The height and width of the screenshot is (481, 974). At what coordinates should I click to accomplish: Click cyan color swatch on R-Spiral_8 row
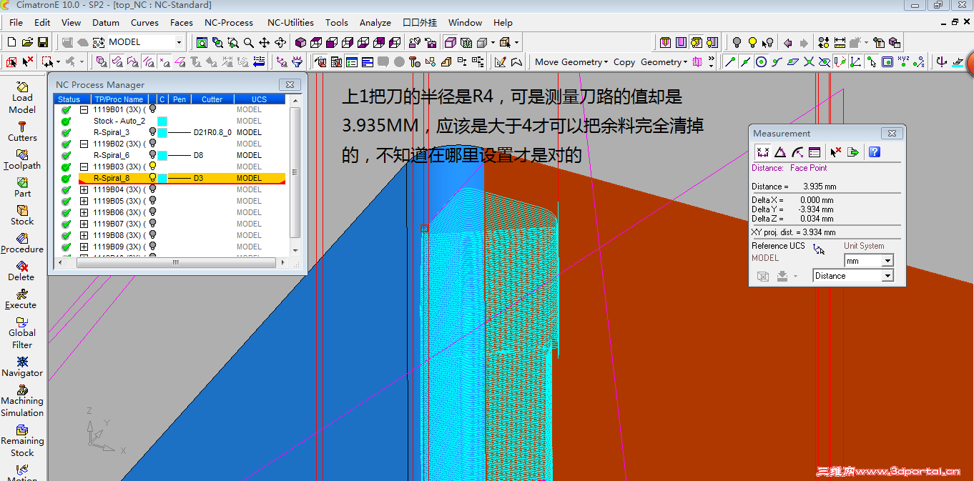pos(162,178)
